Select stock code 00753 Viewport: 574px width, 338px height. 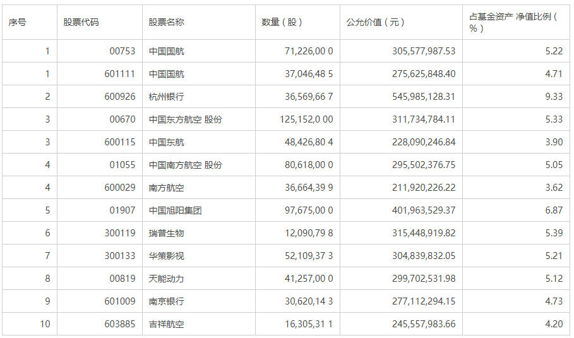123,51
